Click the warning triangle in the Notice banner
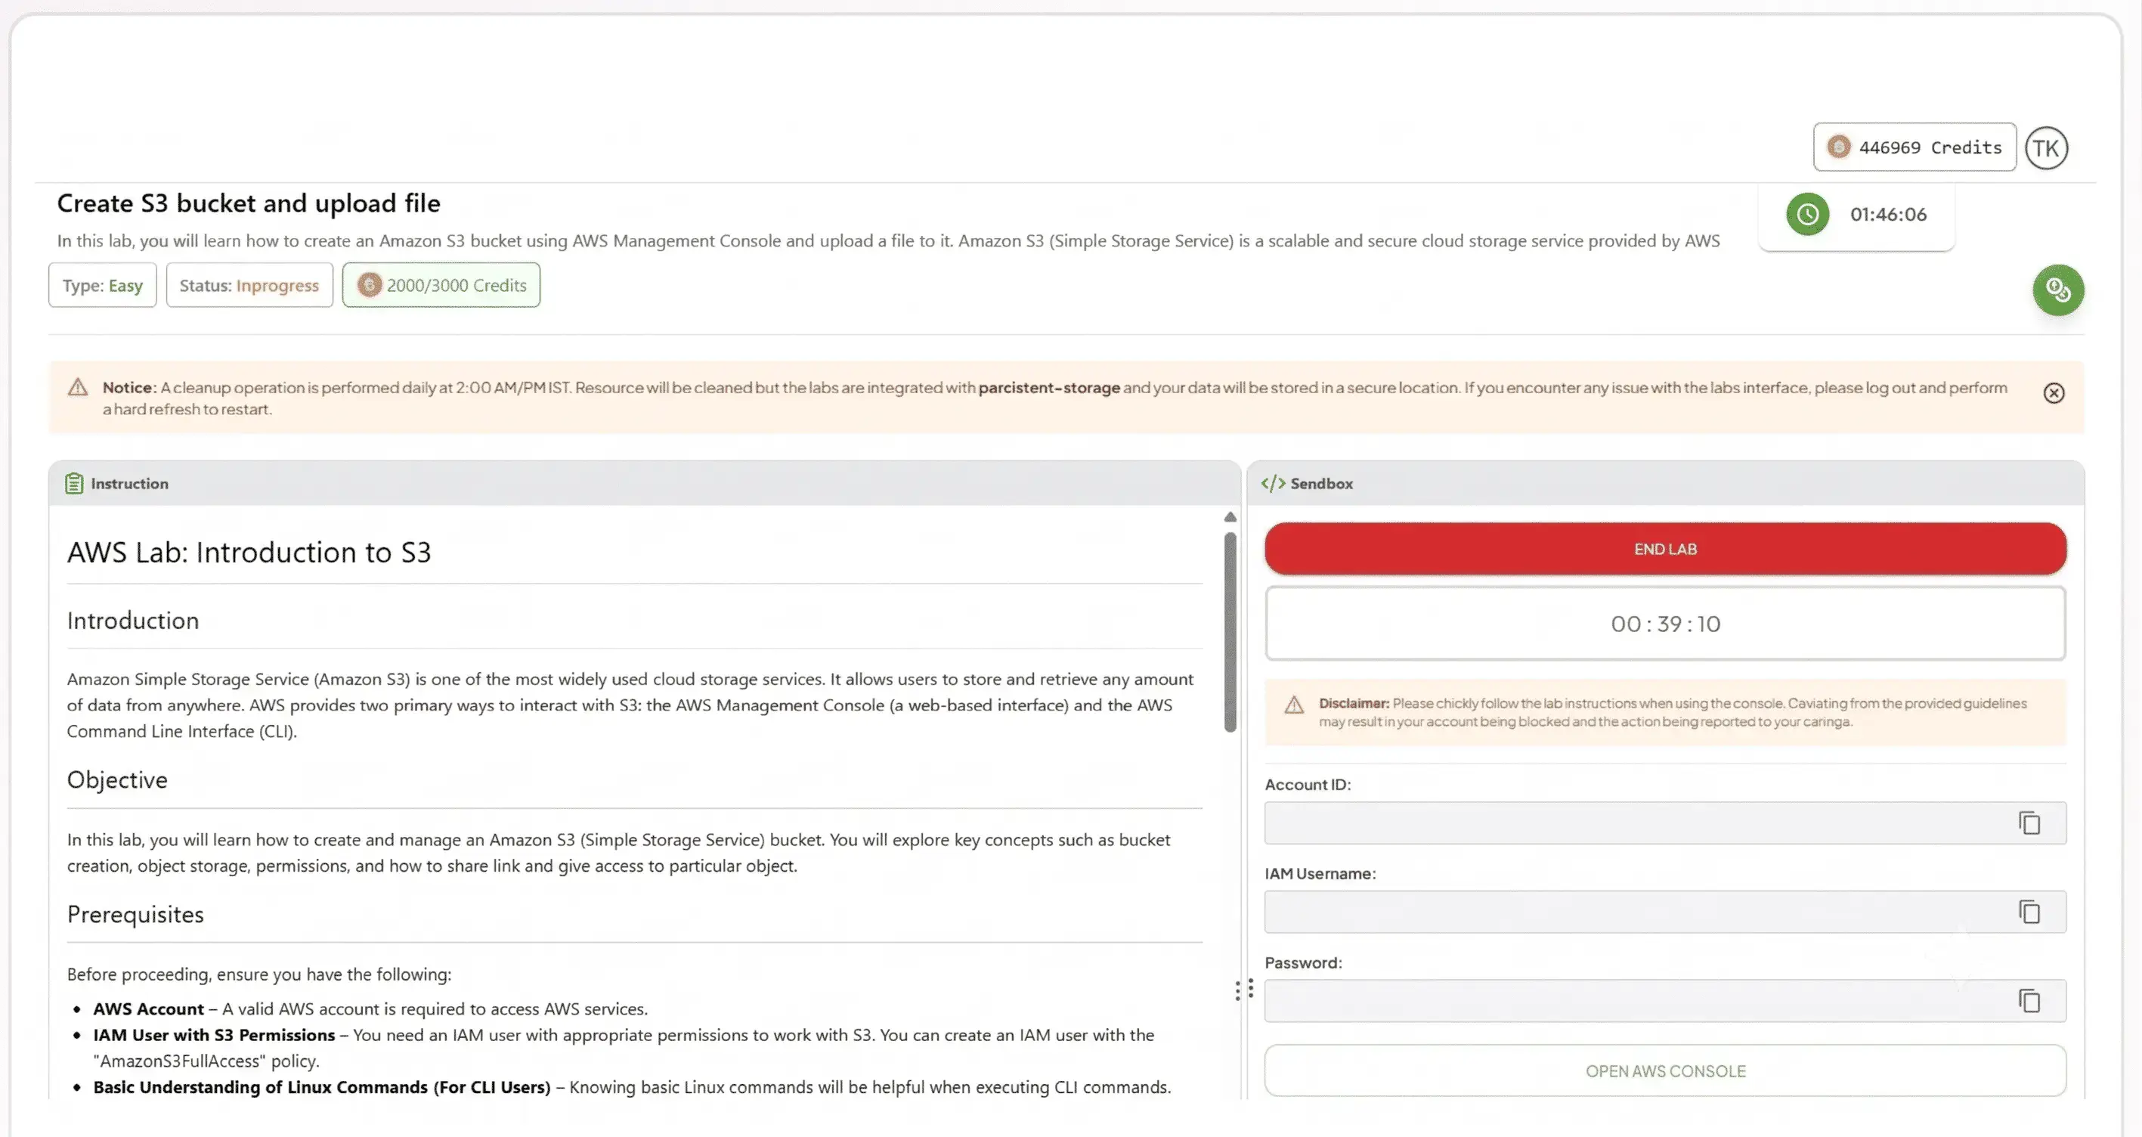Viewport: 2142px width, 1137px height. [x=77, y=388]
